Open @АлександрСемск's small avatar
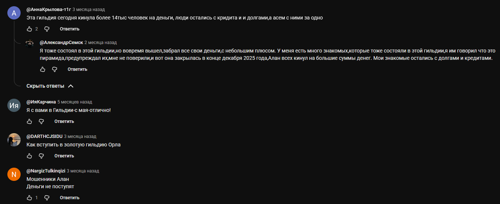Viewport: 500px width, 204px height. tap(30, 43)
